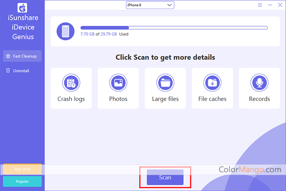
Task: Click the iSunshare apple logo icon
Action: [22, 8]
